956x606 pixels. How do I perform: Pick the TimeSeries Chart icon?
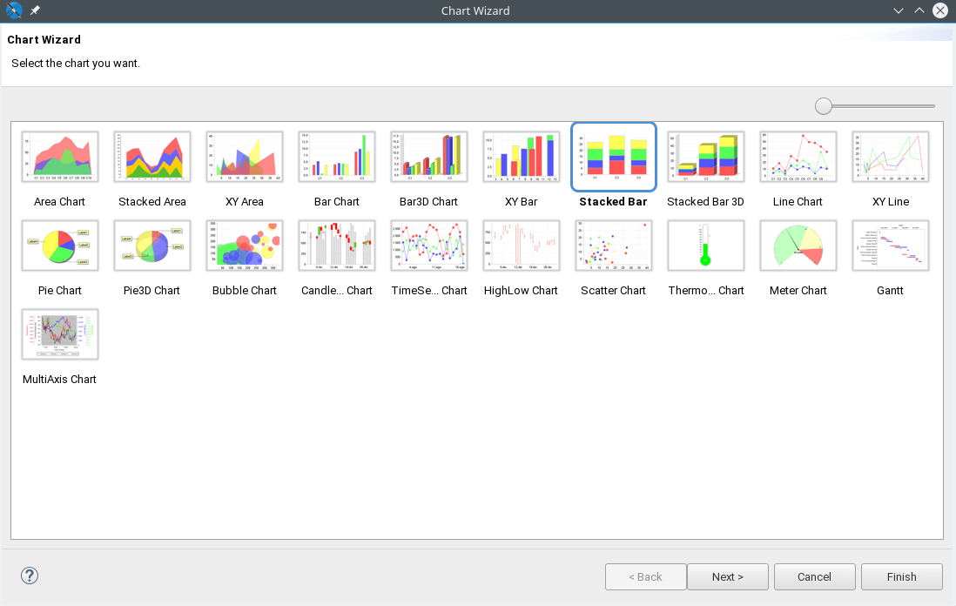[x=428, y=246]
